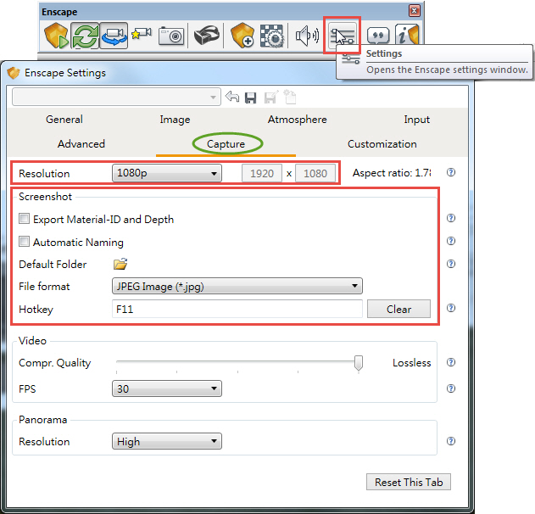Open help for Resolution aspect ratio
This screenshot has height=514, width=535.
pos(451,172)
